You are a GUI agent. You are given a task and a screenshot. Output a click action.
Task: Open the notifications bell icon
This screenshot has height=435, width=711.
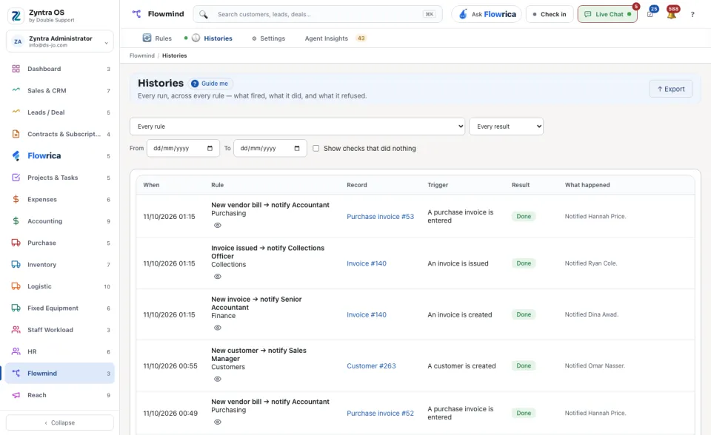click(672, 14)
